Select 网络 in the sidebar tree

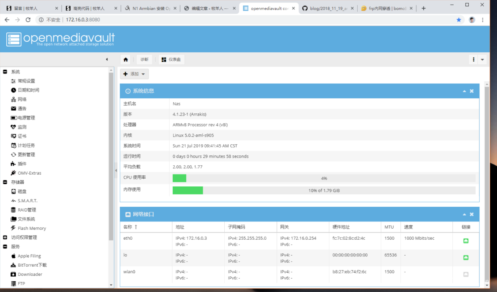click(22, 100)
